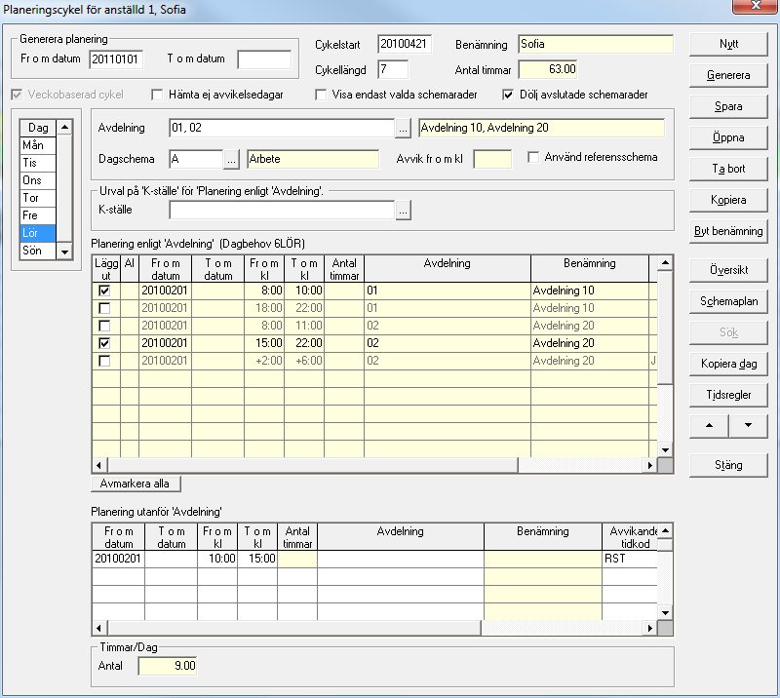Image resolution: width=780 pixels, height=698 pixels.
Task: Close the dialog with Stäng
Action: [728, 465]
